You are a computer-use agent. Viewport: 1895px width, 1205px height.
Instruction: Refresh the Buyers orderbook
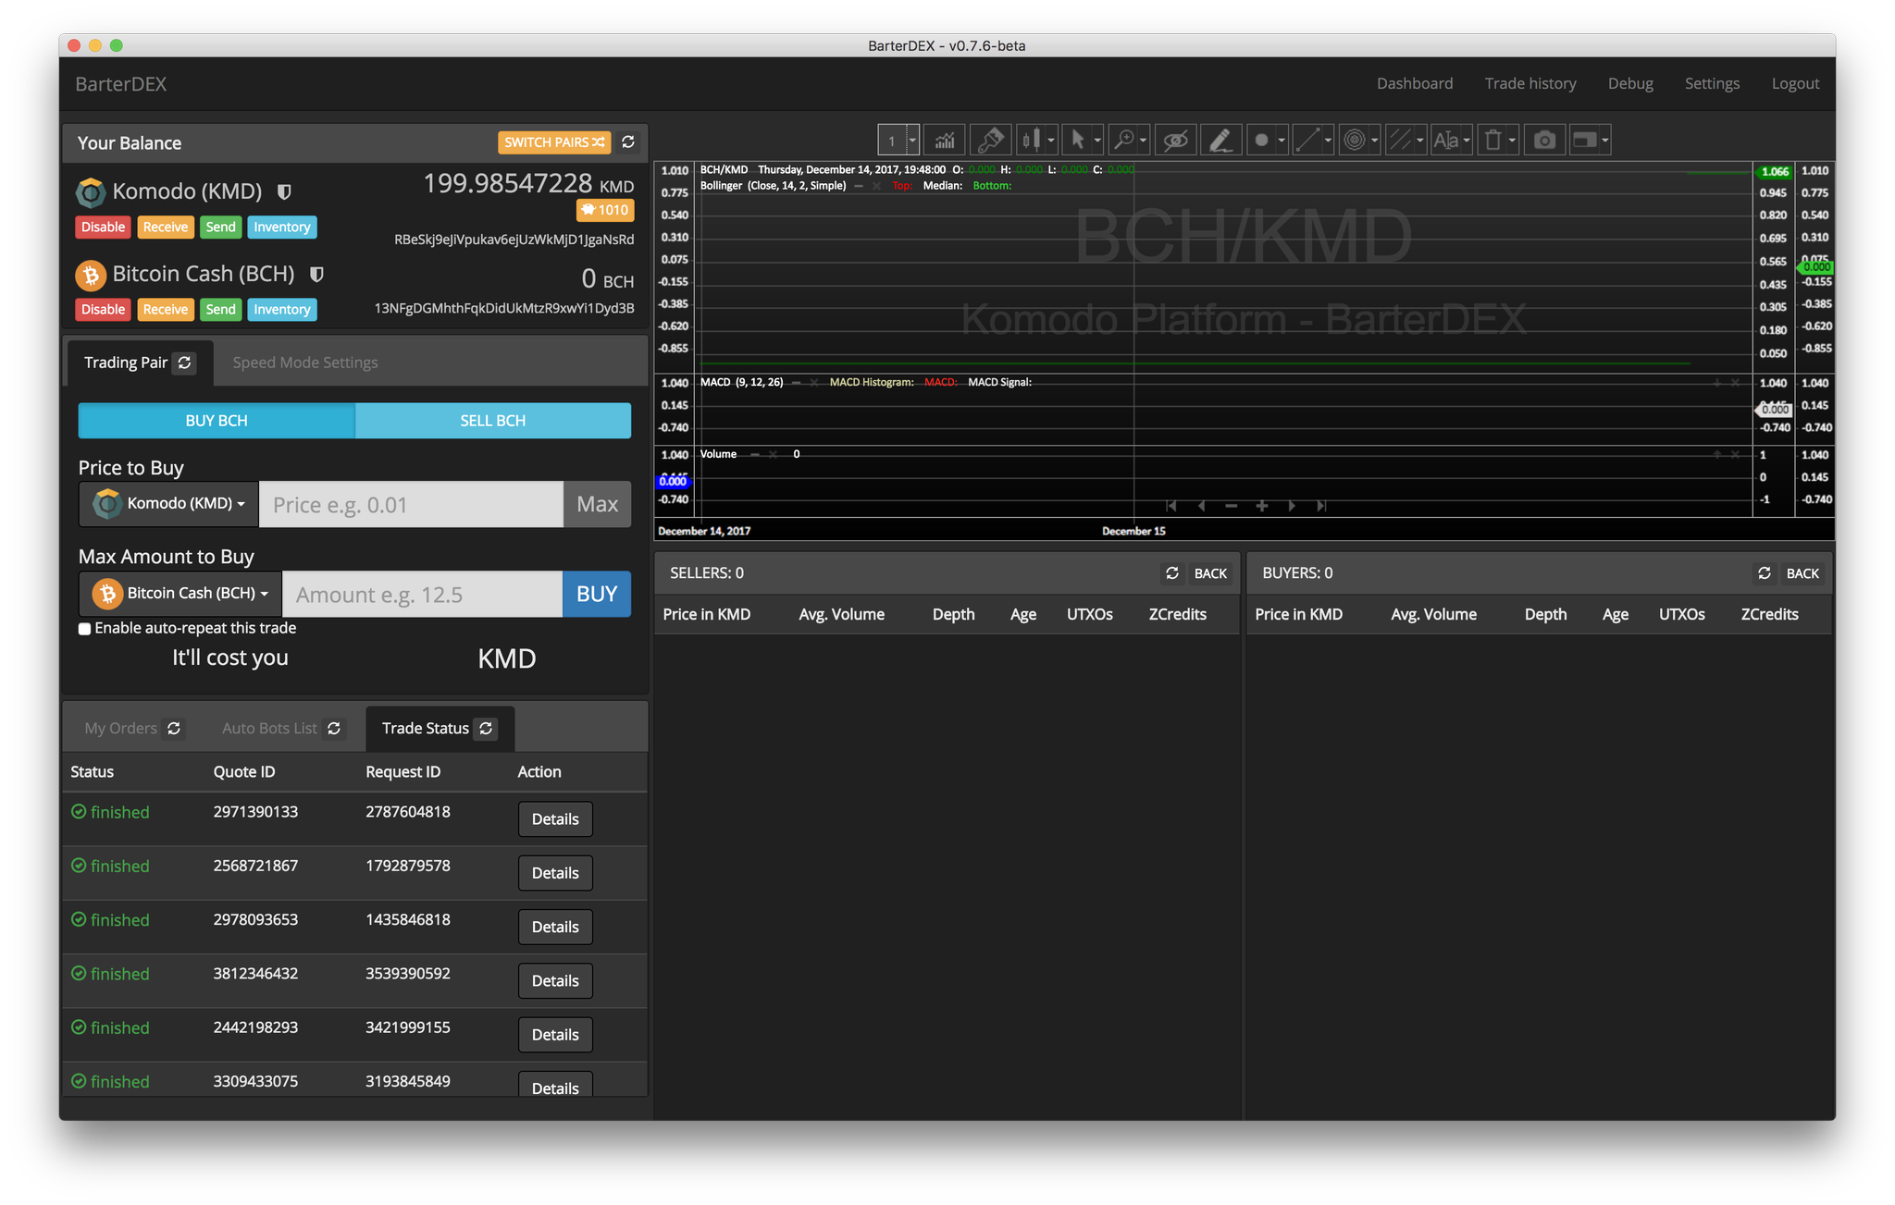tap(1765, 573)
